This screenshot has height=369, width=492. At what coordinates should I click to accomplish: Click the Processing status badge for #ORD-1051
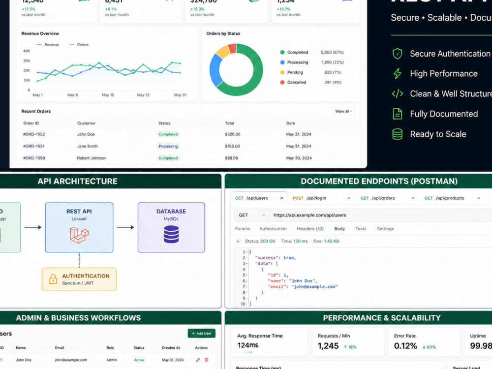[168, 146]
